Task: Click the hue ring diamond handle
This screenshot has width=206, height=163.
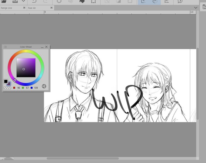Action: click(x=15, y=80)
